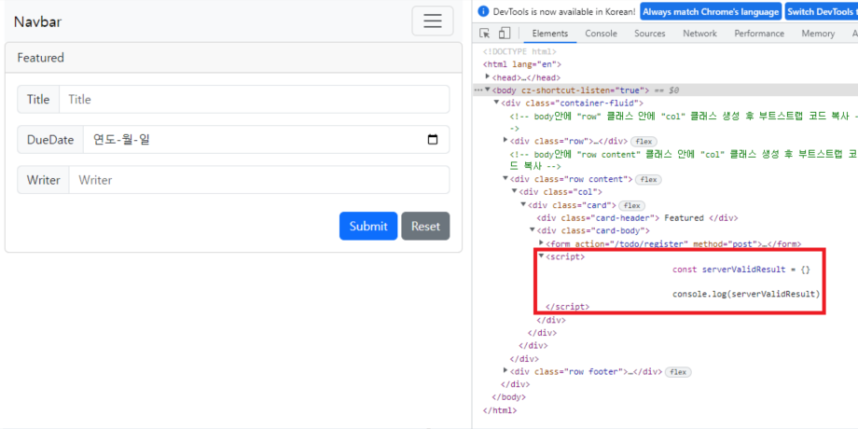Click the Featured card header text
The image size is (858, 429).
pos(40,58)
